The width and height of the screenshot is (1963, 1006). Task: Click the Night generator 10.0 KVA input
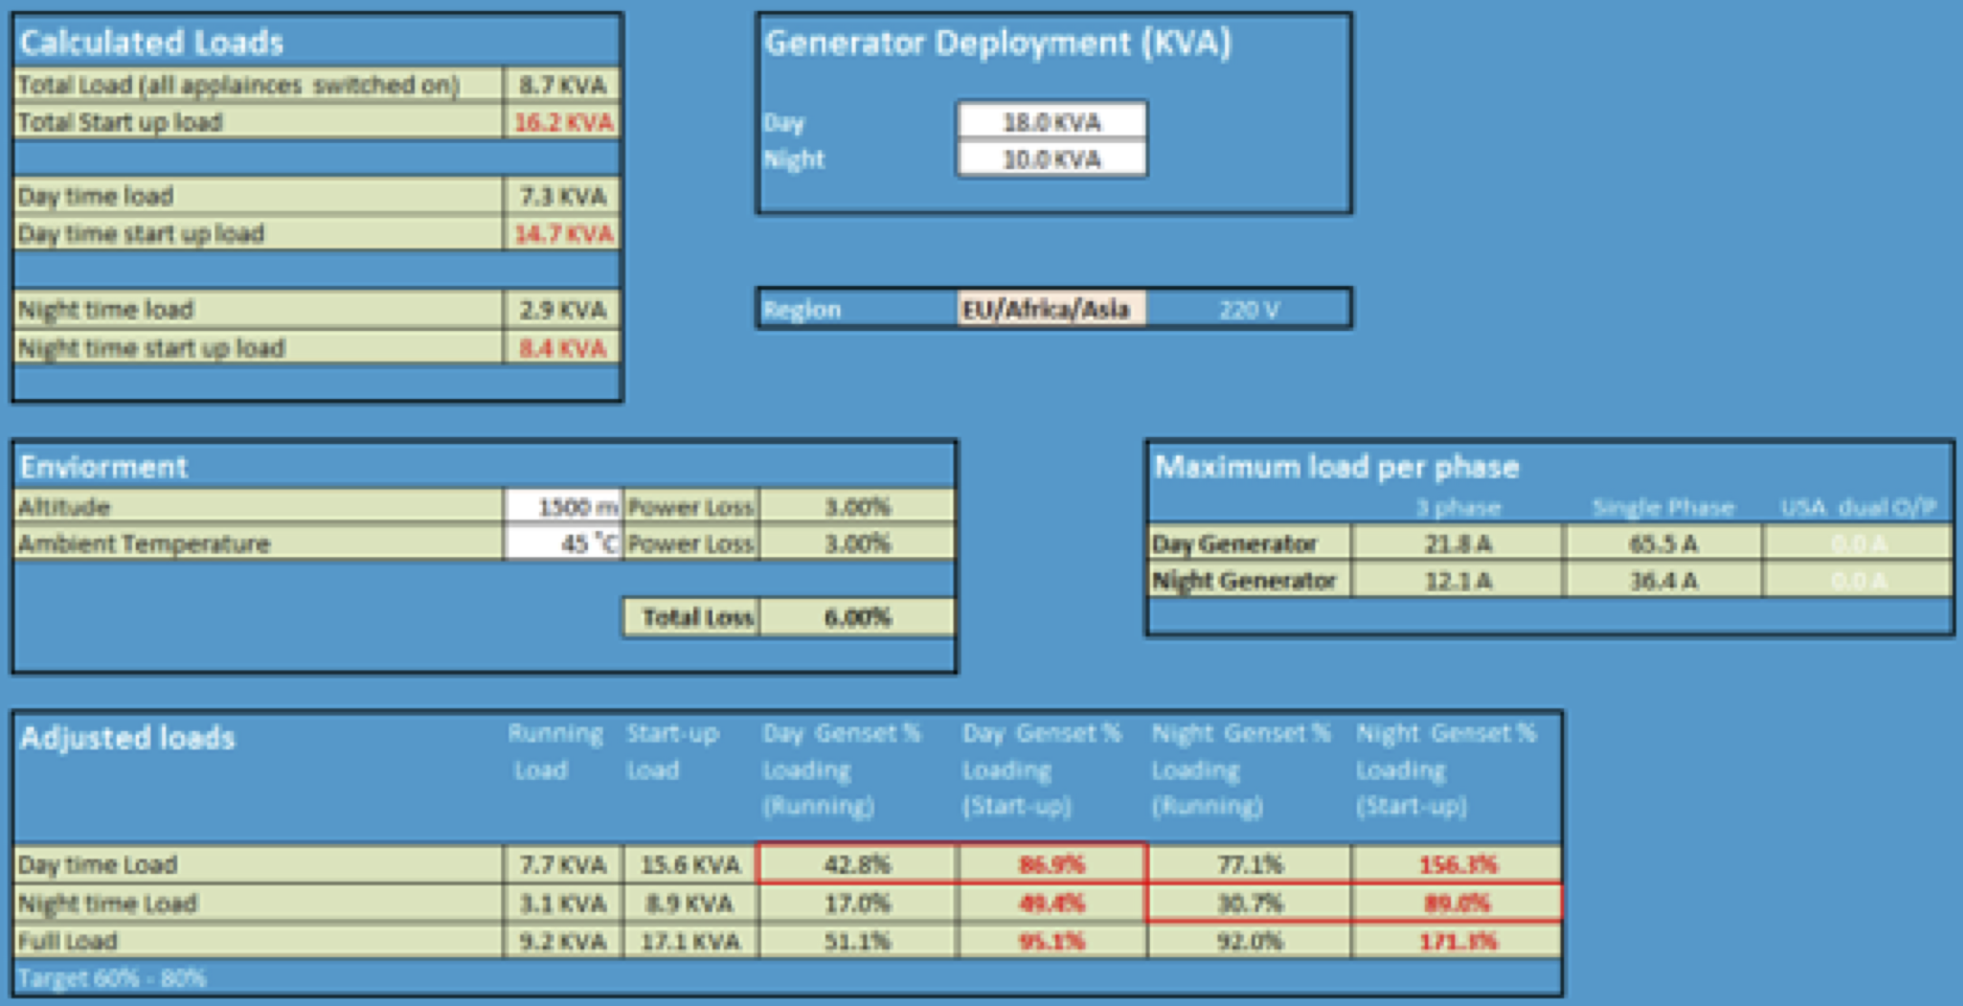click(1051, 159)
